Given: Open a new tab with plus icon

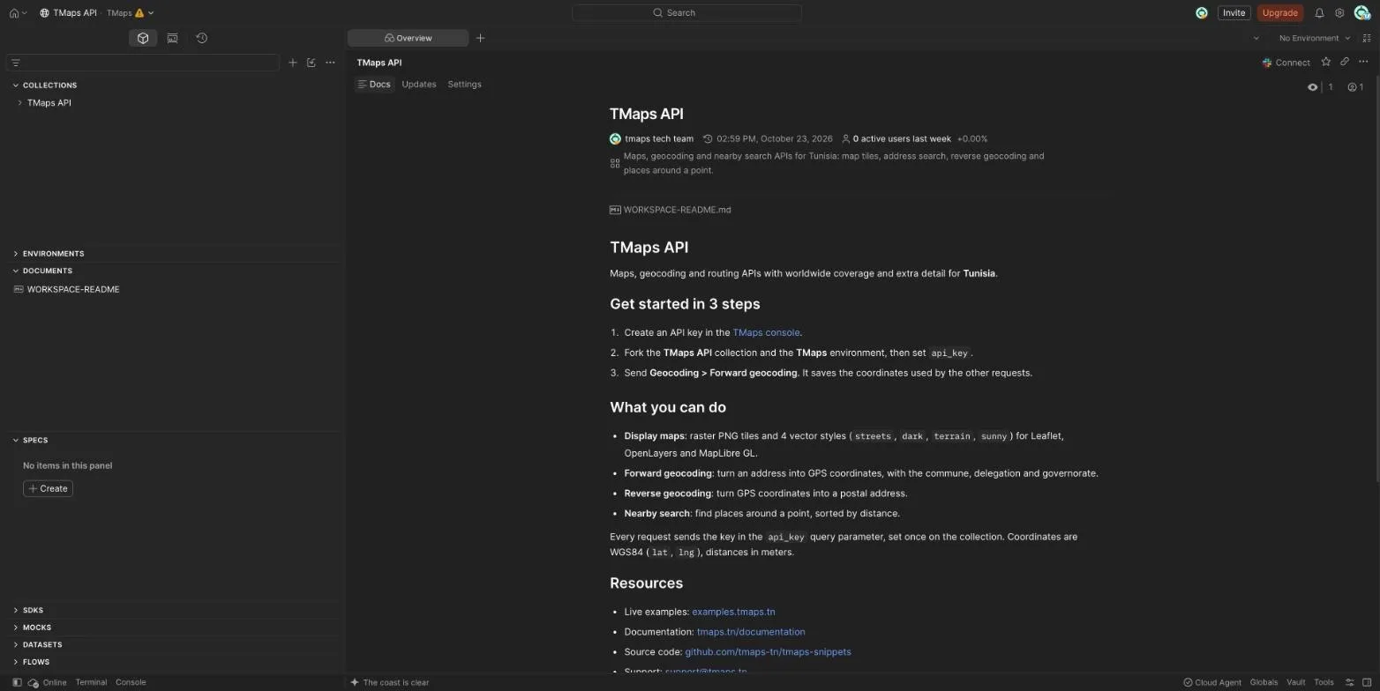Looking at the screenshot, I should point(480,38).
